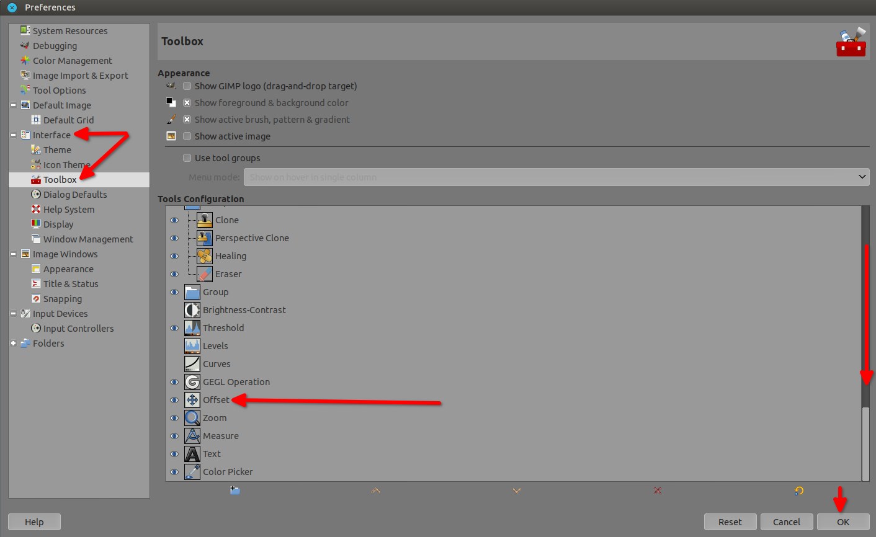876x537 pixels.
Task: Select the Zoom tool icon
Action: click(192, 418)
